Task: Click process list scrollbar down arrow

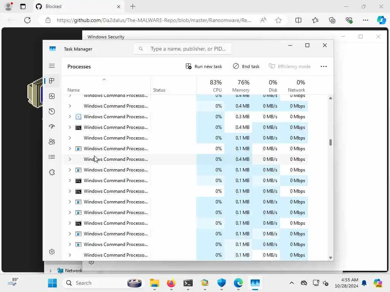Action: [x=330, y=258]
